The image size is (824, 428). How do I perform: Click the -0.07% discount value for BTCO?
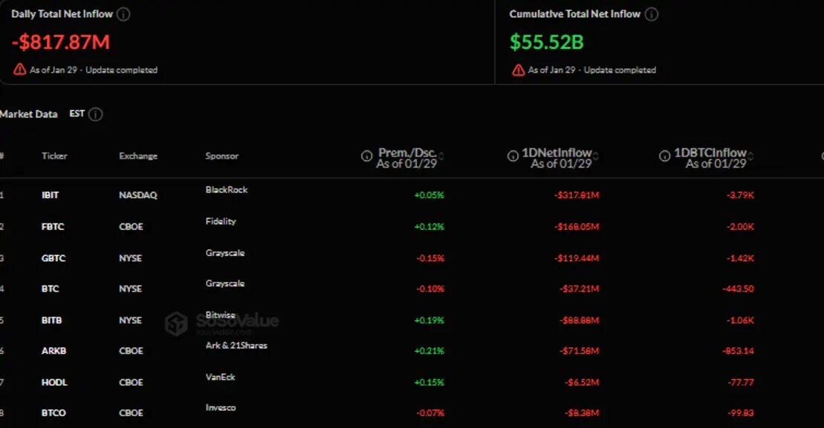(x=430, y=412)
